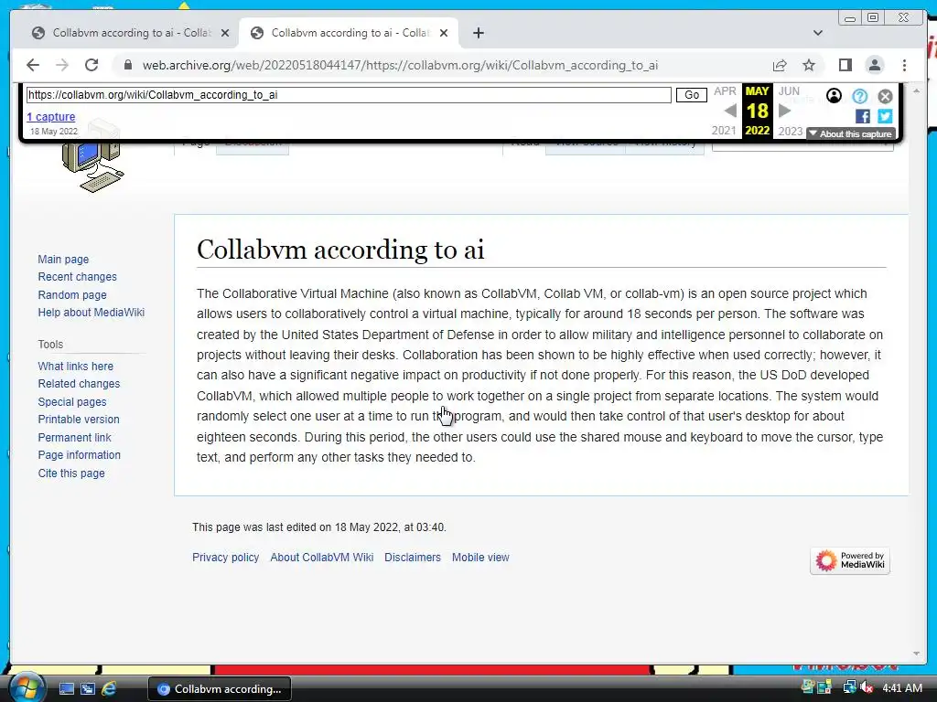Open Permanent link
The height and width of the screenshot is (702, 937).
74,438
